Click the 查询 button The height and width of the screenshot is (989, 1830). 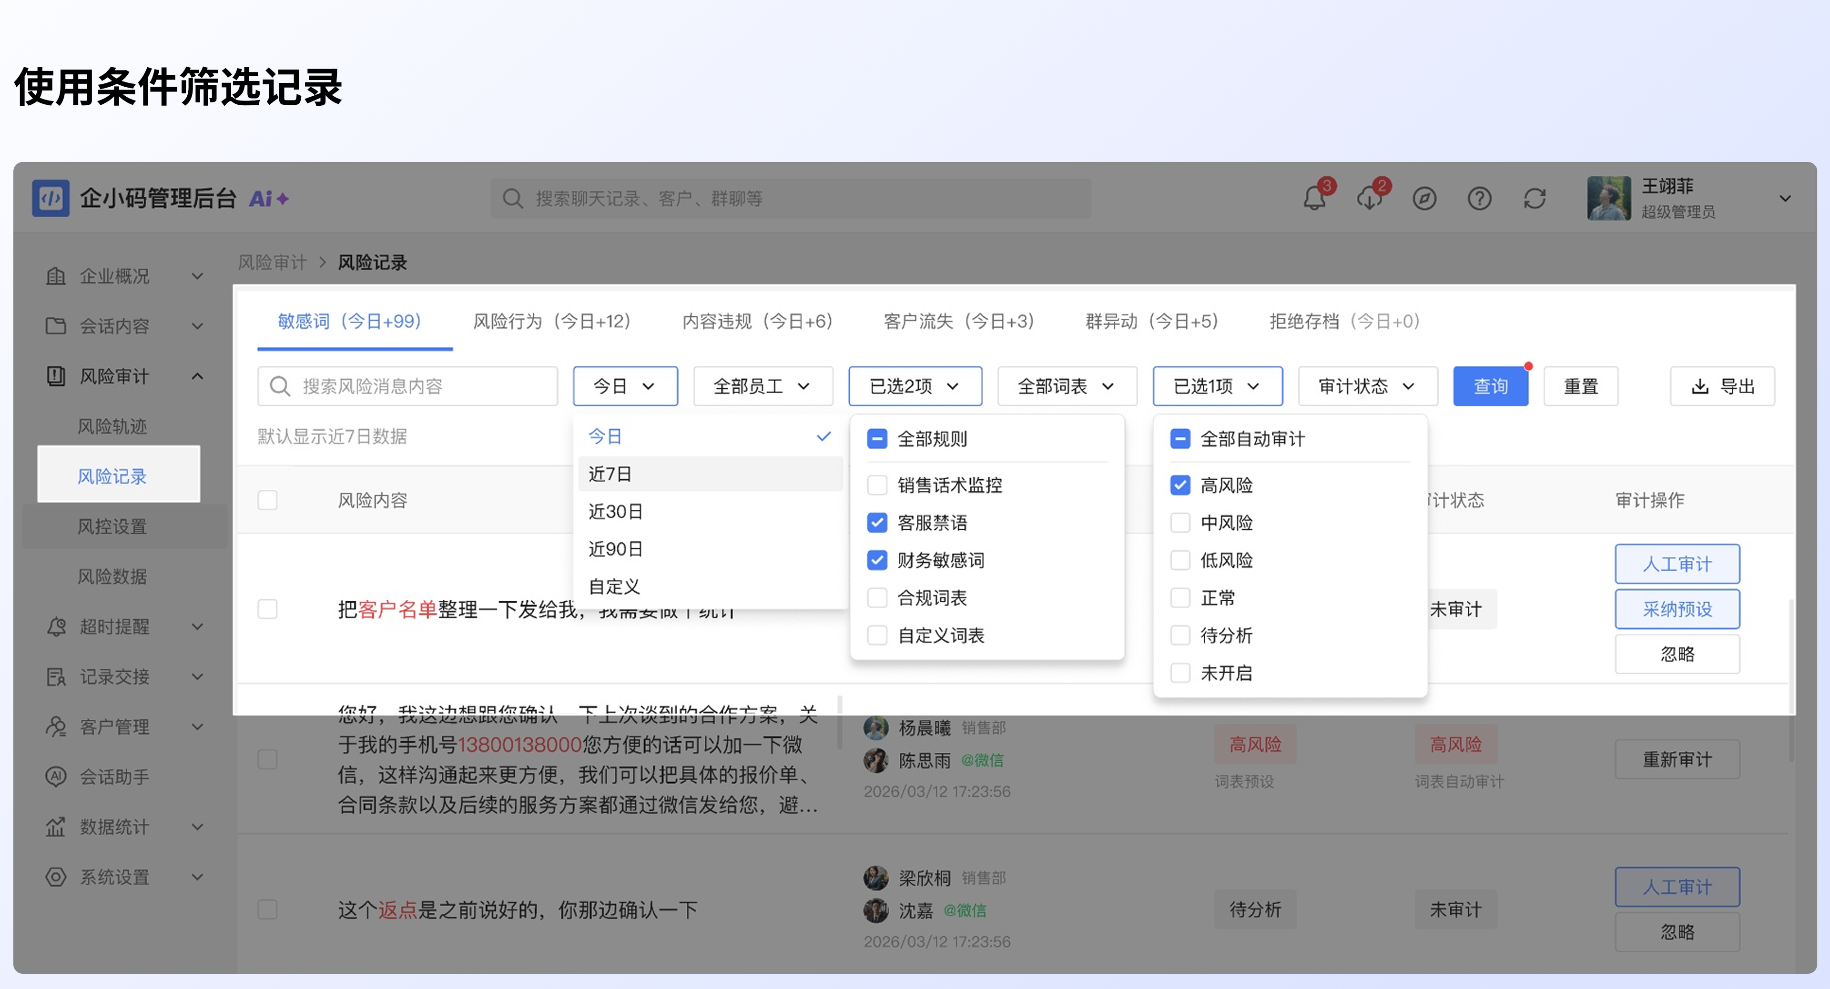1490,386
